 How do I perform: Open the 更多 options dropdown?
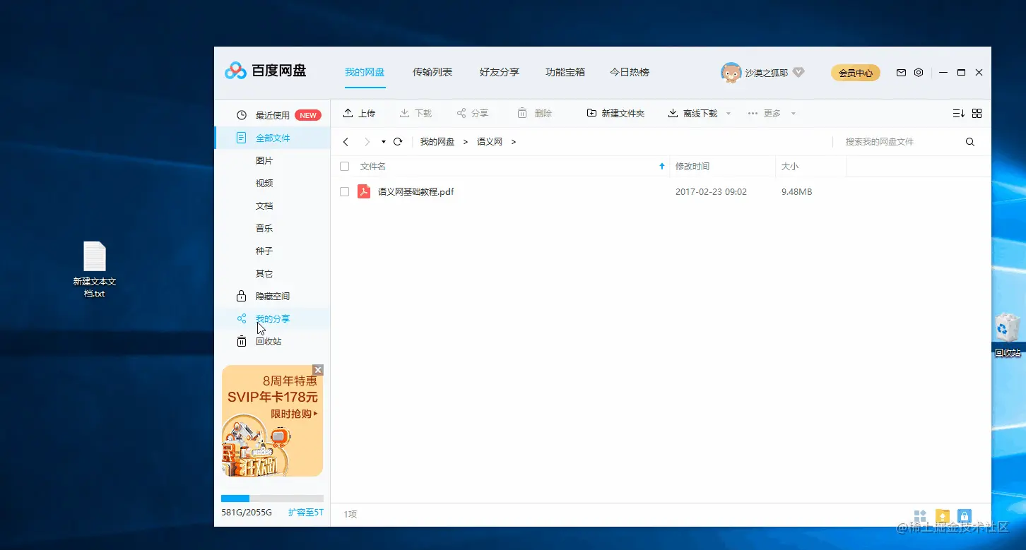click(x=773, y=113)
